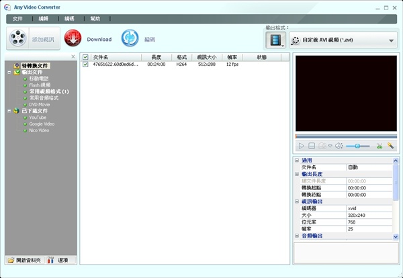The image size is (403, 278).
Task: Play the preview video
Action: (x=301, y=146)
